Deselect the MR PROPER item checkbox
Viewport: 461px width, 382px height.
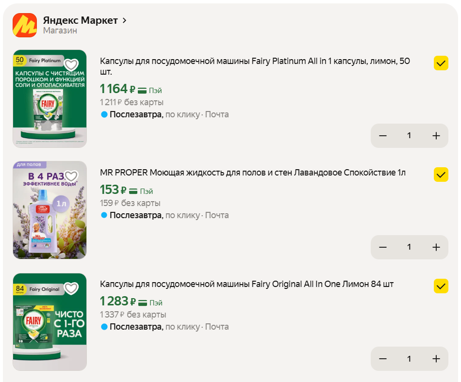[441, 175]
